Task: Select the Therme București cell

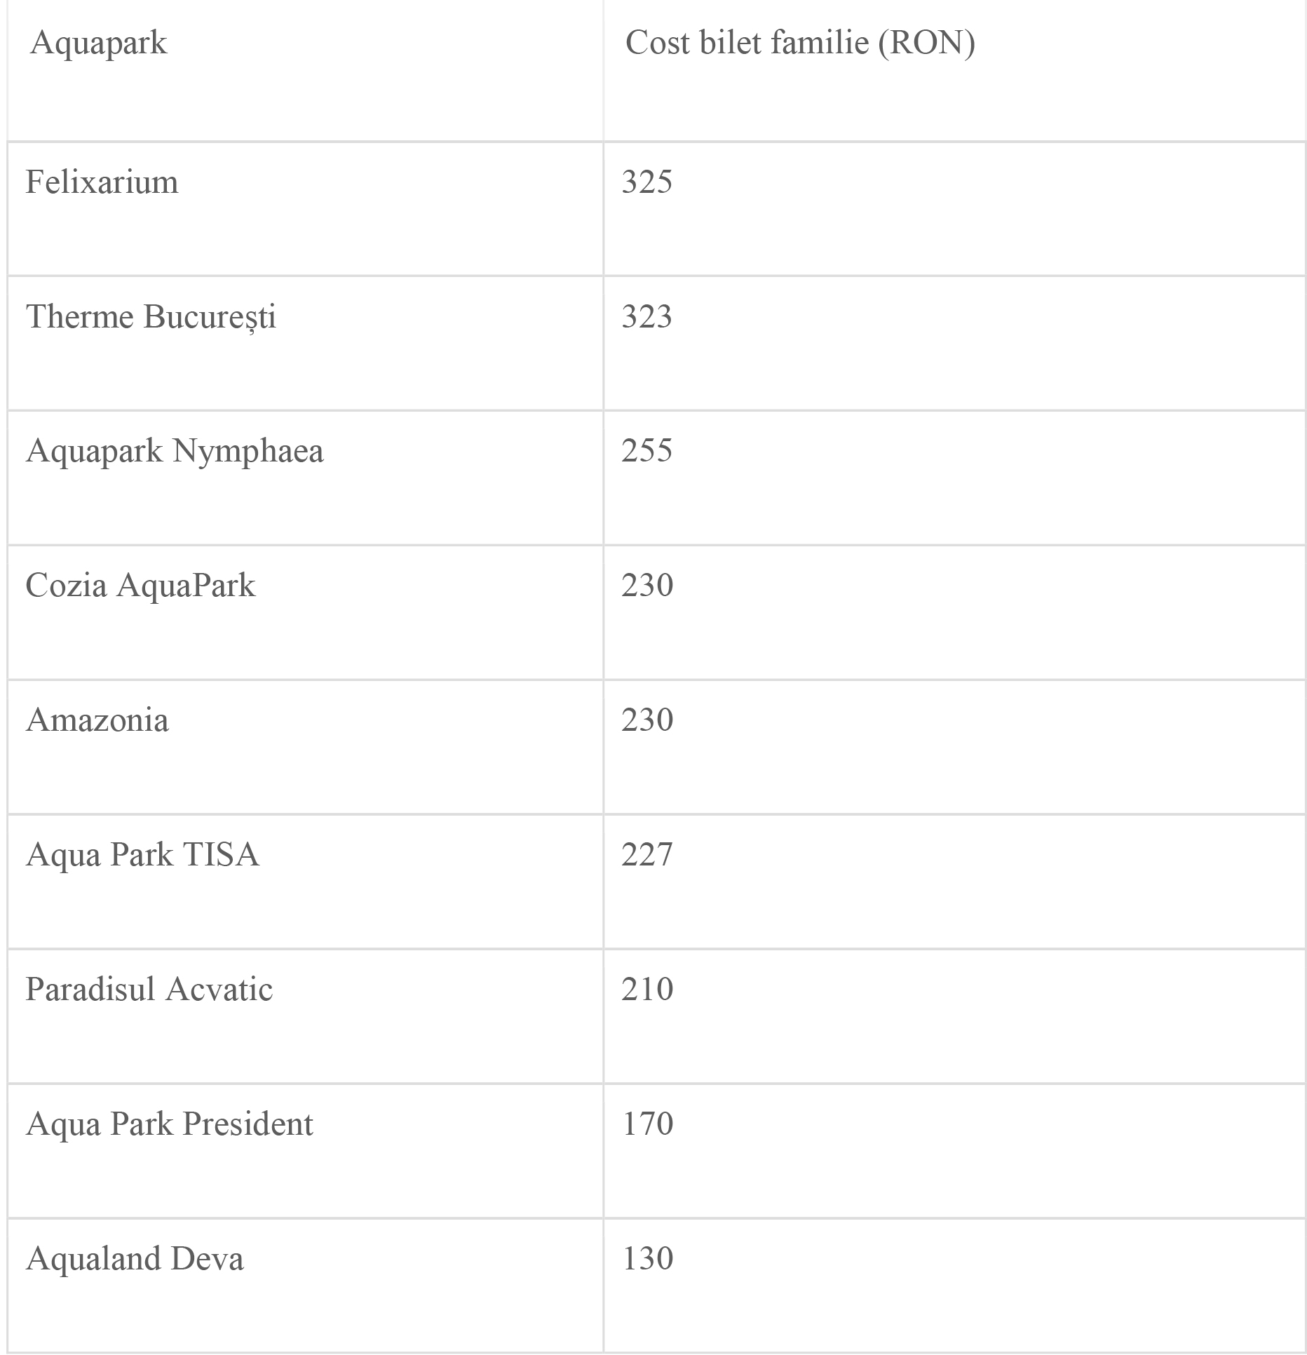Action: (x=151, y=317)
